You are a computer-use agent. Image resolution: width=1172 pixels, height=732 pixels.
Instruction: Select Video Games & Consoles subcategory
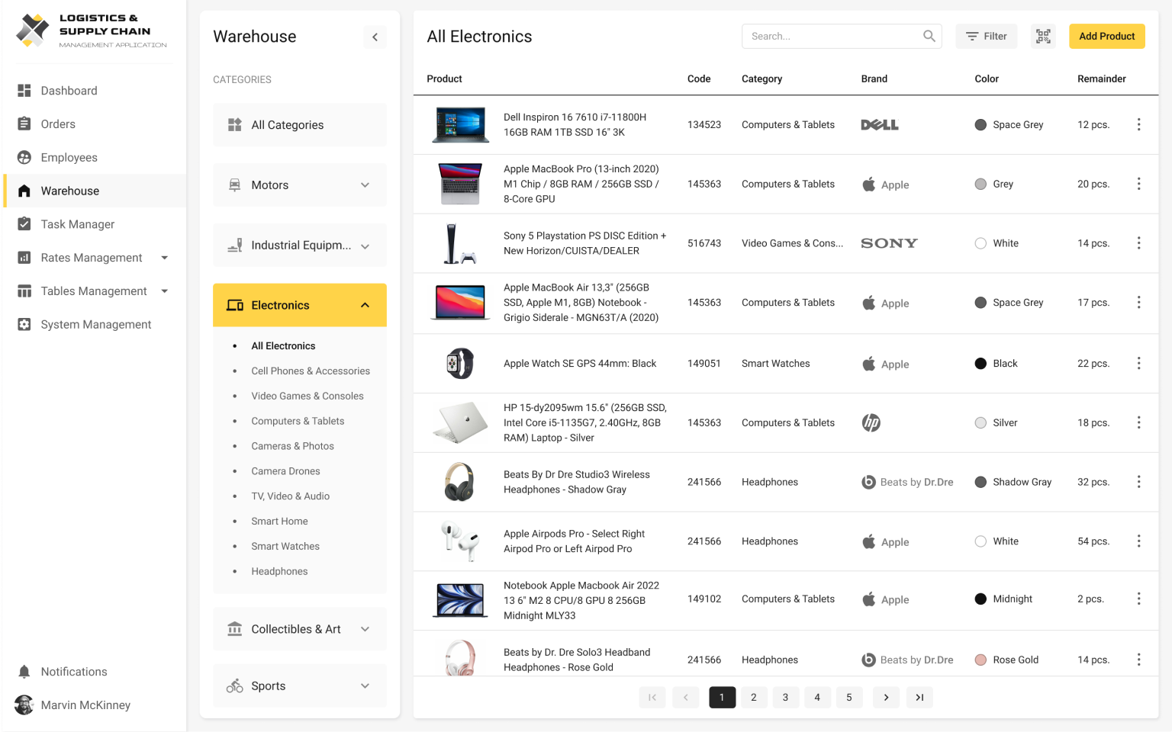point(307,396)
